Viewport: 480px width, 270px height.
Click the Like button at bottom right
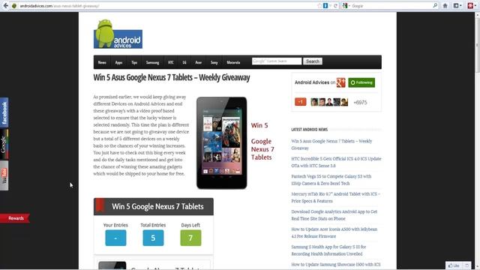pos(454,265)
